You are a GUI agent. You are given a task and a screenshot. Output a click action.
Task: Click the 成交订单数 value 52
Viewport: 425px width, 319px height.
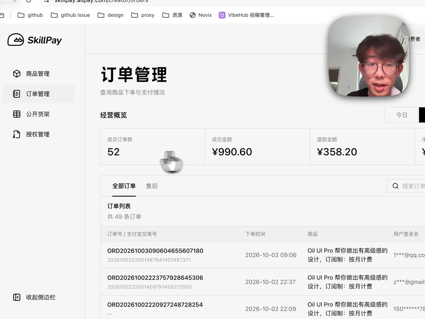click(113, 152)
